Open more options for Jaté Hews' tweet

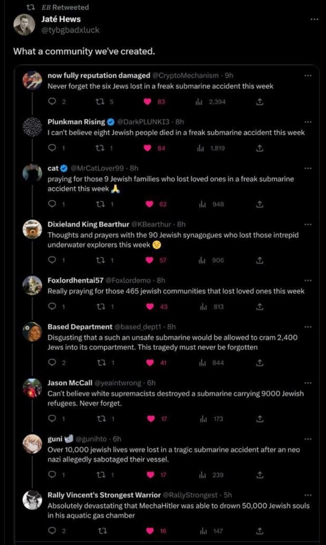(314, 20)
